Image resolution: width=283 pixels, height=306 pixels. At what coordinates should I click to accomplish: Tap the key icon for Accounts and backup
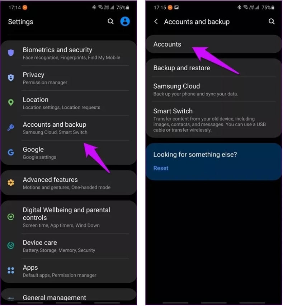pos(11,127)
